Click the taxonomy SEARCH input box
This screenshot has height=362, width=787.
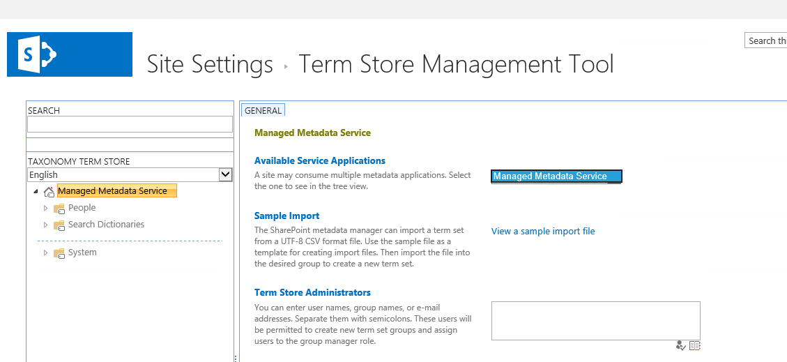pyautogui.click(x=130, y=124)
